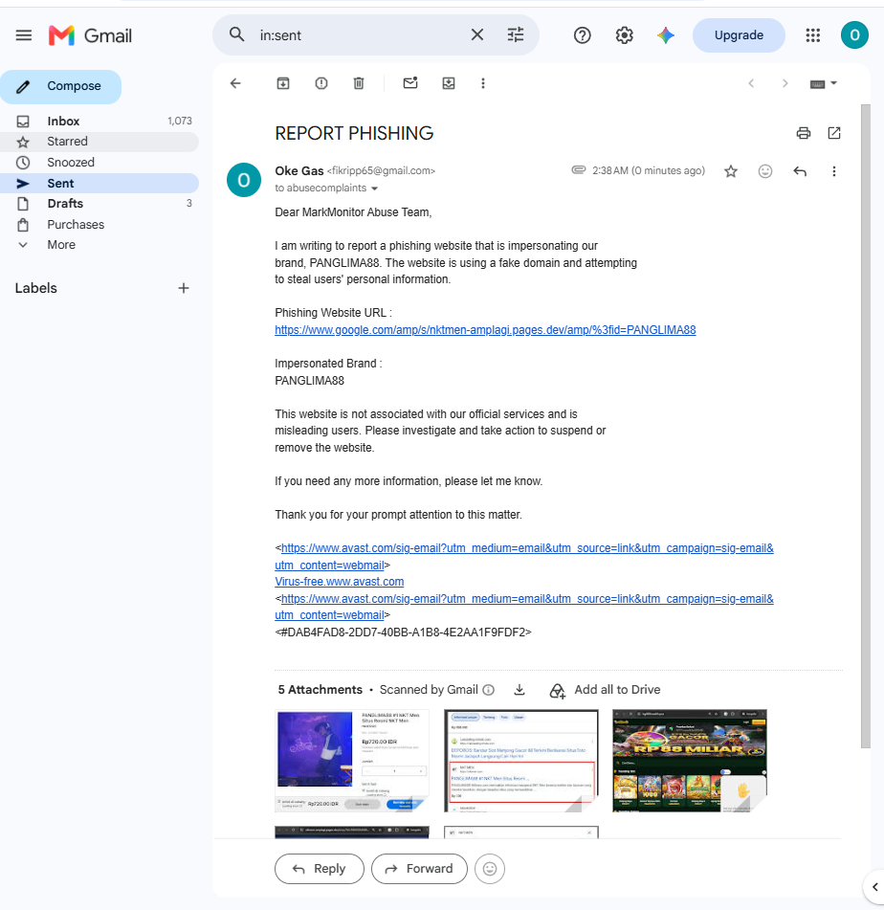This screenshot has height=910, width=884.
Task: Click the Virus-free.www.avast.com link
Action: pos(339,582)
